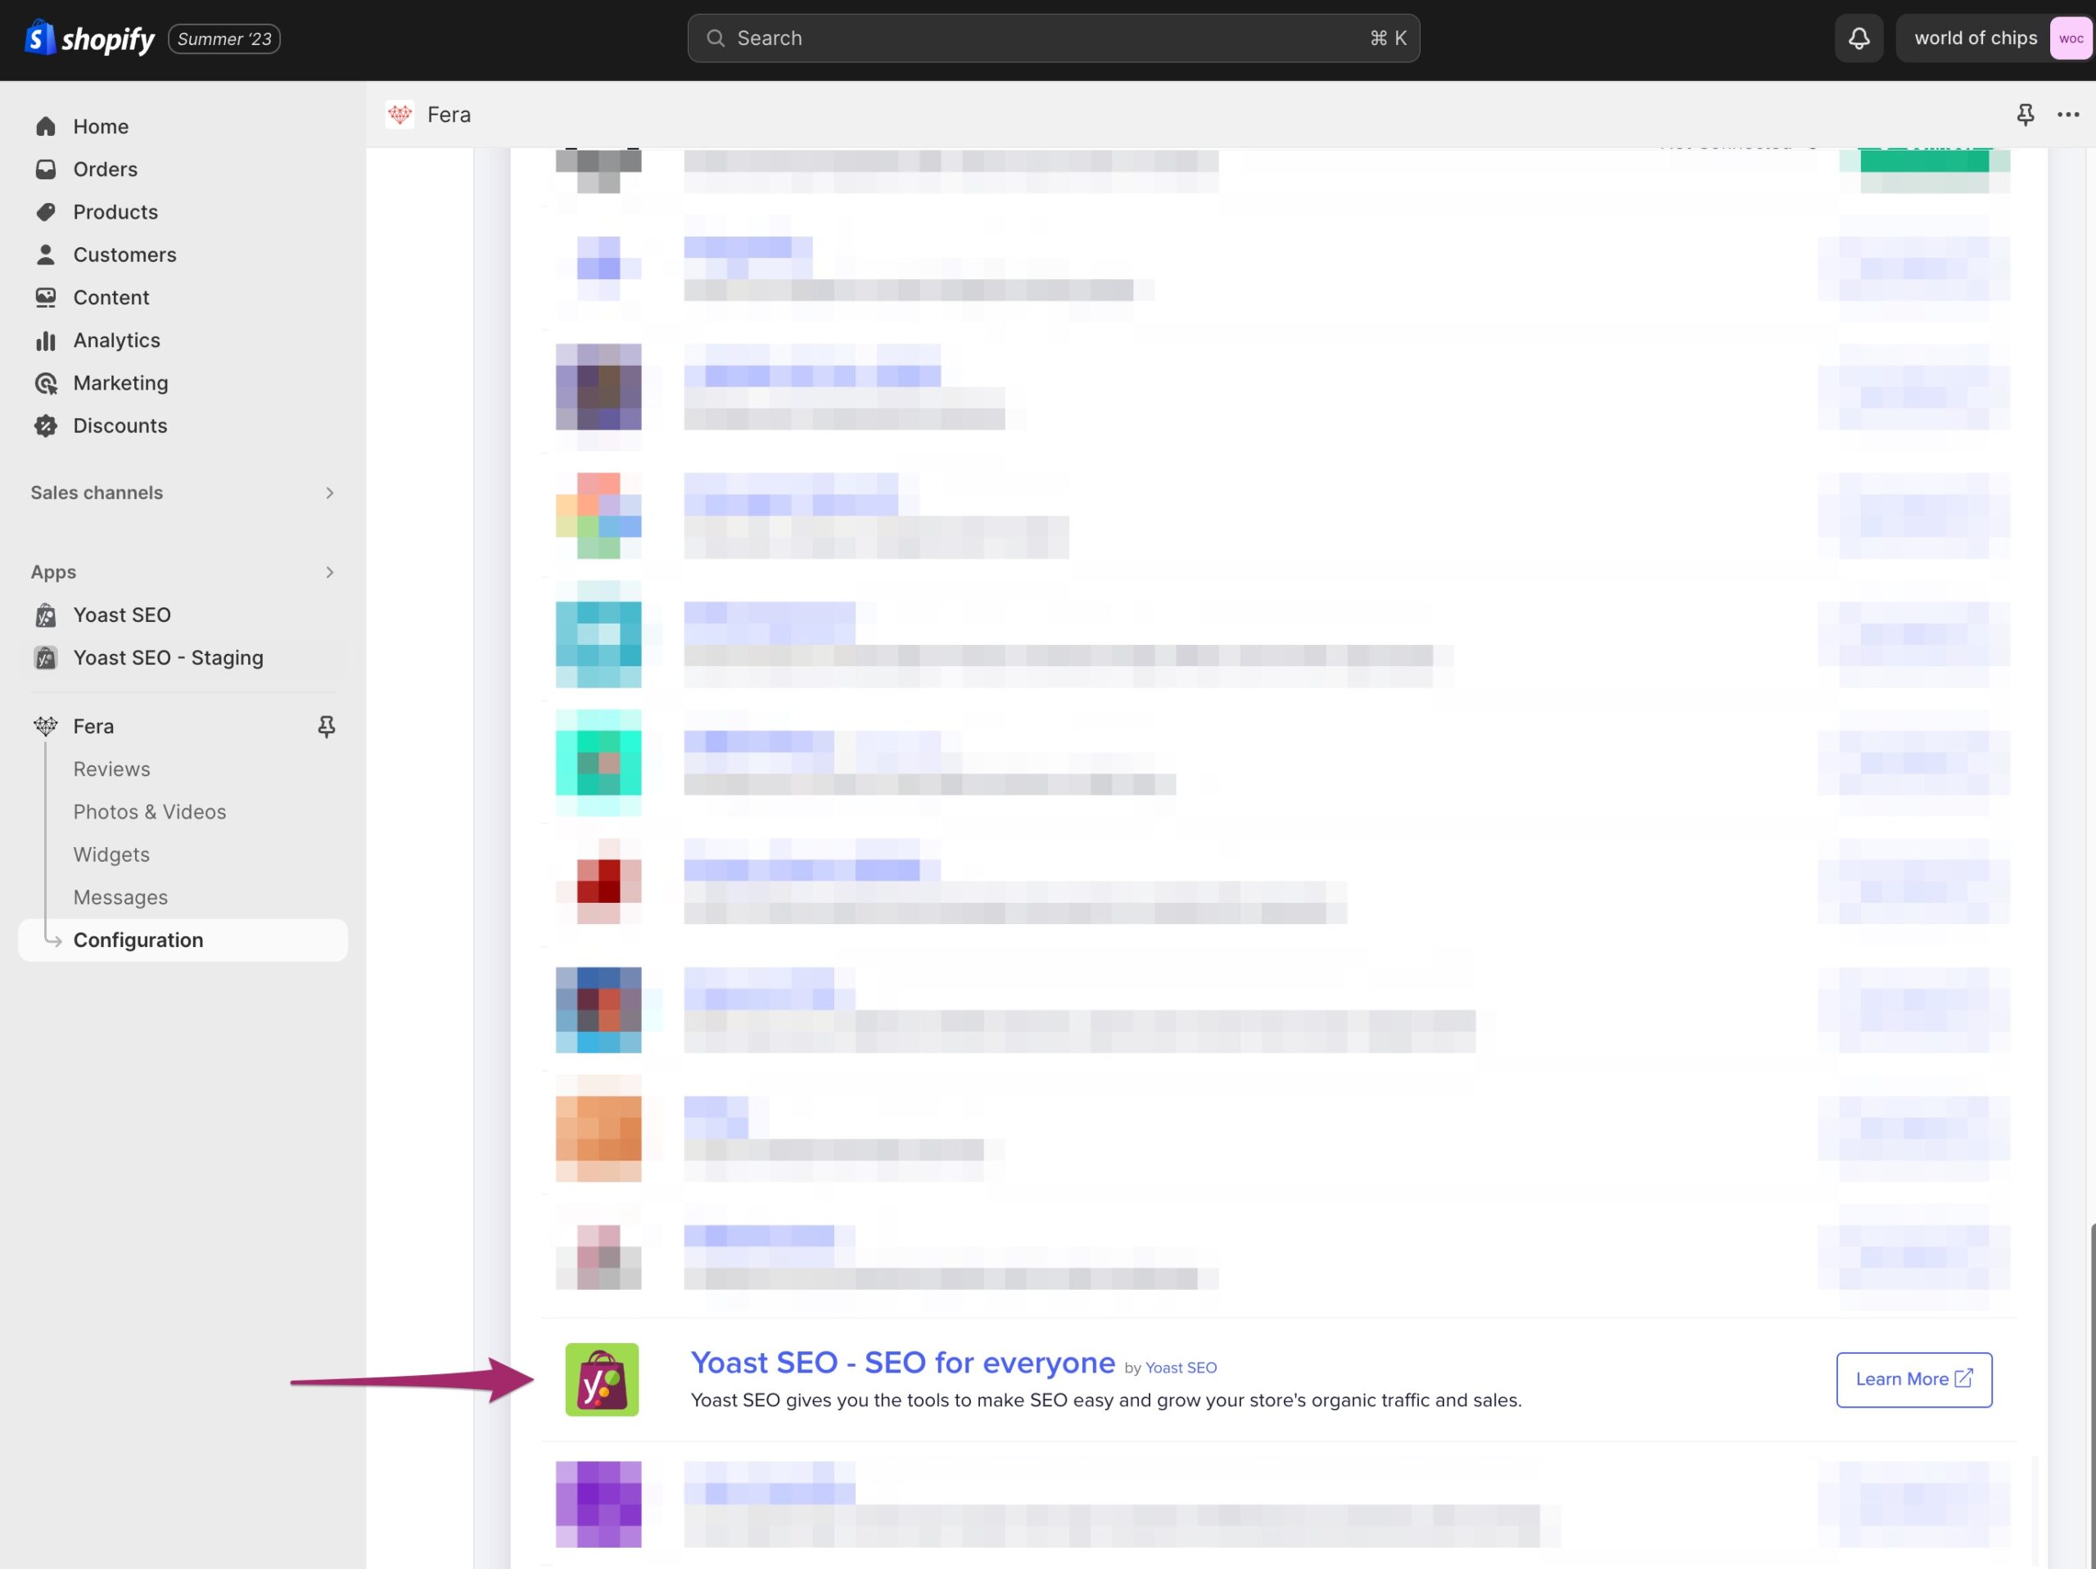
Task: Click the Learn More button for Yoast
Action: point(1913,1379)
